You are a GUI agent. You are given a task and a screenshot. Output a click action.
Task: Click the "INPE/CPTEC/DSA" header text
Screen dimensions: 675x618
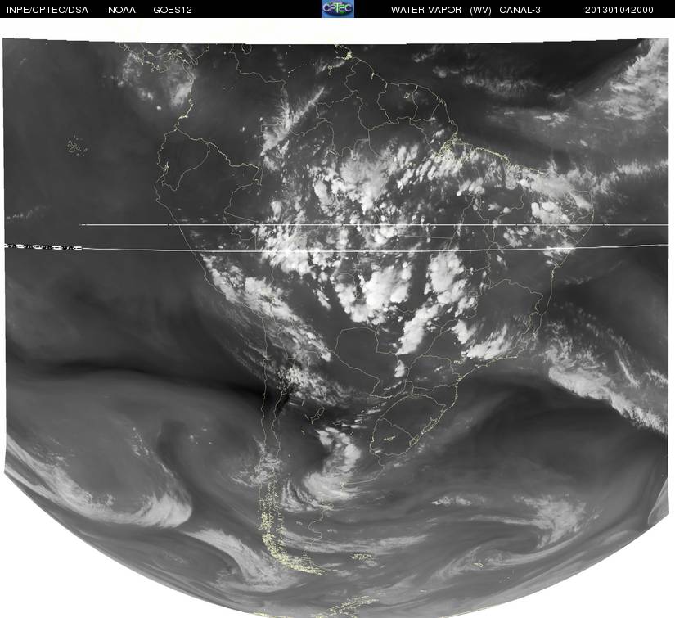click(47, 10)
